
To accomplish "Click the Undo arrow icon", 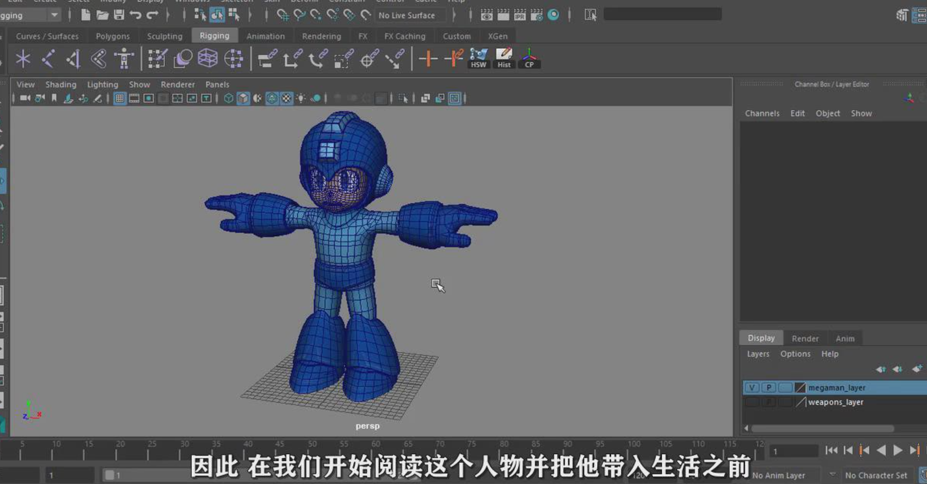I will click(135, 15).
